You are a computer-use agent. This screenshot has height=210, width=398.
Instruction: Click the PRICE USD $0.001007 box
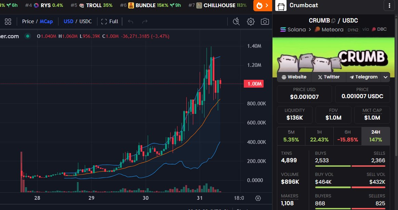click(304, 94)
